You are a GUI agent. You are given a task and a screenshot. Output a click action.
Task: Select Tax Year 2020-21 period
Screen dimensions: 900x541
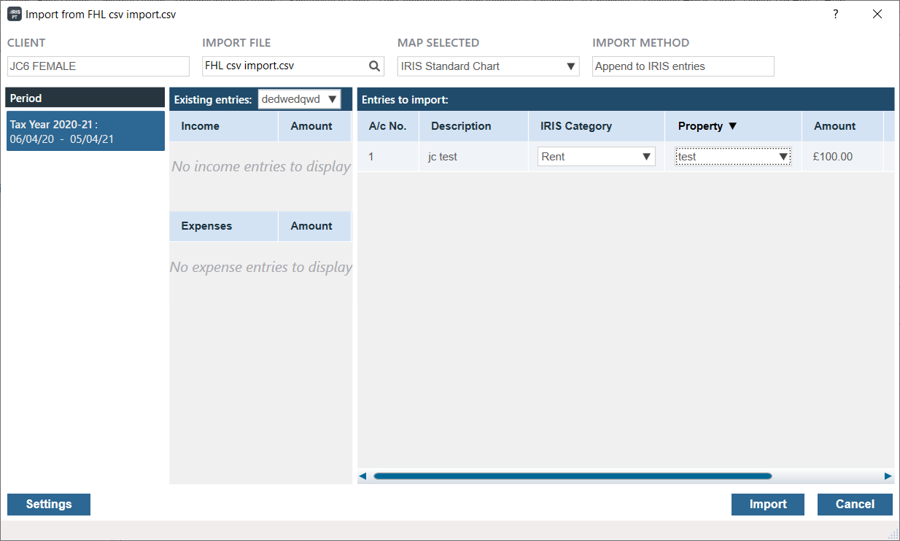pos(85,131)
